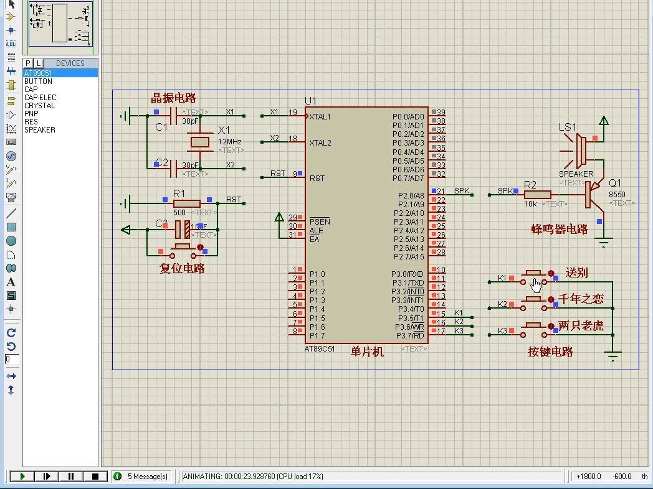The width and height of the screenshot is (653, 489).
Task: Select the 2D Circle drawing tool
Action: click(11, 241)
